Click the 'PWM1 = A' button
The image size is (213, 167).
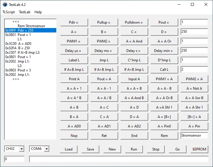point(164,79)
